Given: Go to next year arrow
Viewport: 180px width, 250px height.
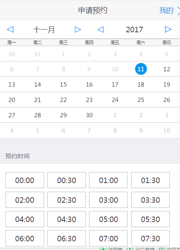Looking at the screenshot, I should click(168, 30).
